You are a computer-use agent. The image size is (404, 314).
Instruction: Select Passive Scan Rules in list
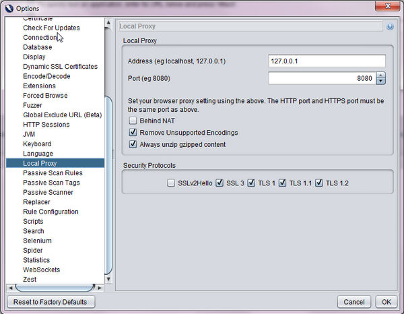tap(53, 173)
